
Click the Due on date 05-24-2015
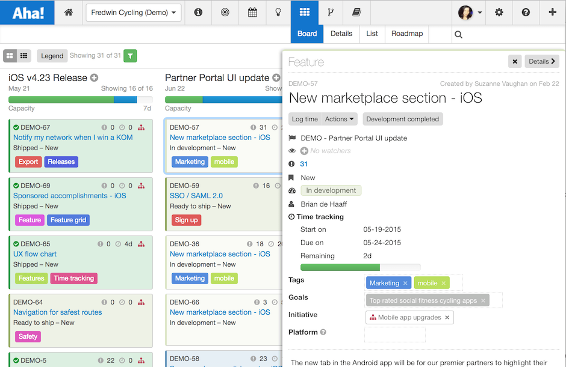382,243
